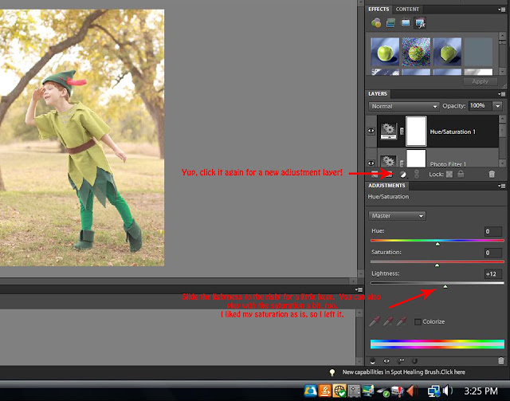Delete adjustment with Adjustments trash icon
Viewport: 510px width, 401px height.
click(x=501, y=360)
